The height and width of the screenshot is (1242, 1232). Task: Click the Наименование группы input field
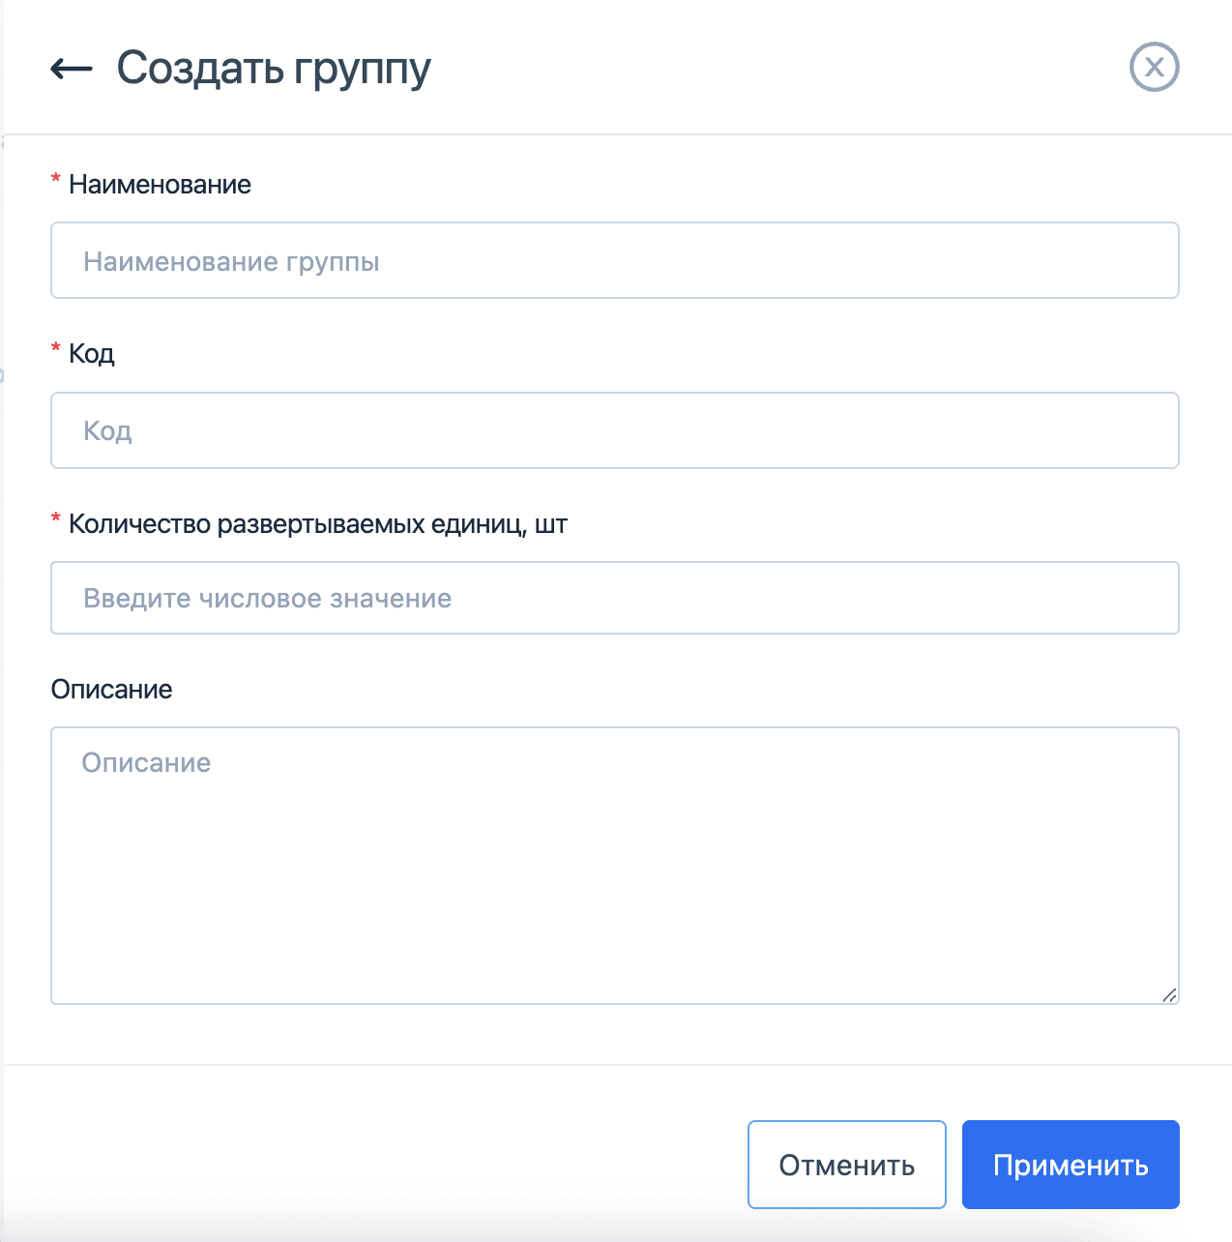(x=614, y=260)
